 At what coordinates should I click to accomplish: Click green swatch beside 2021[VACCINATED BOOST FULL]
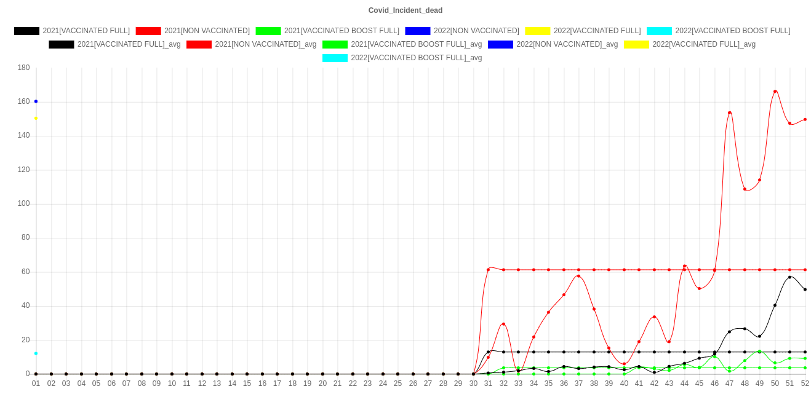click(268, 31)
